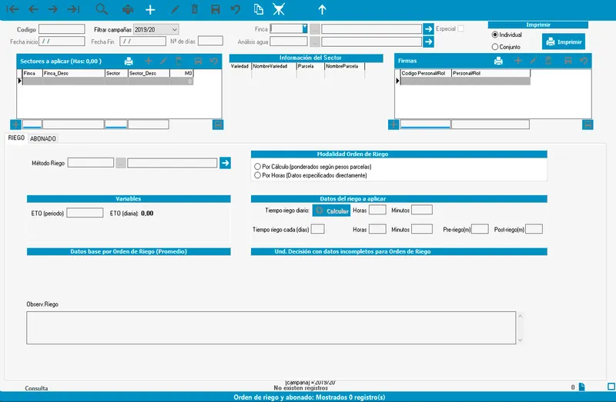Click the trash delete icon in top toolbar
Image resolution: width=616 pixels, height=402 pixels.
point(195,9)
